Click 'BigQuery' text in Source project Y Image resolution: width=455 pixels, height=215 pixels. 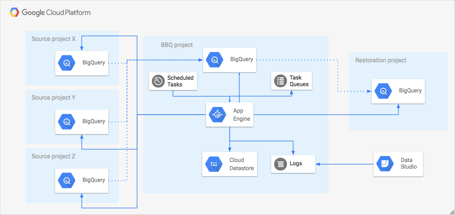[x=94, y=121]
